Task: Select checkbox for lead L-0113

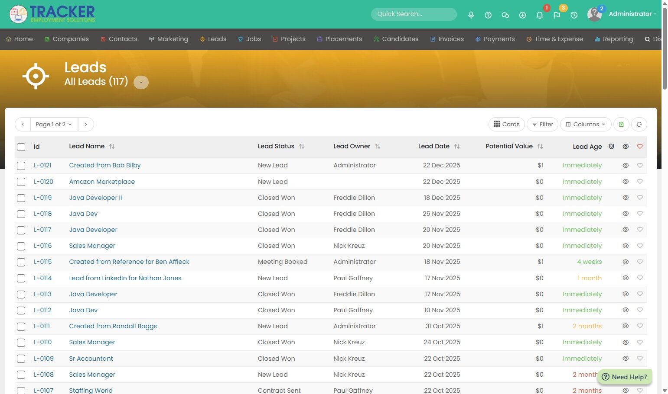Action: [21, 295]
